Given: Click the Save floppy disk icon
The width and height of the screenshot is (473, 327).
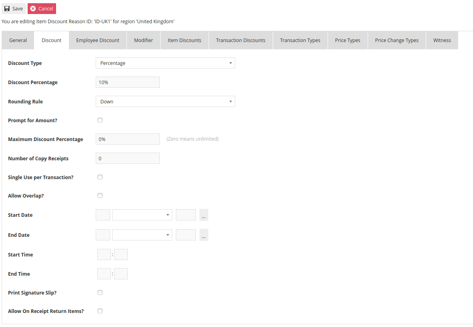Looking at the screenshot, I should coord(7,9).
